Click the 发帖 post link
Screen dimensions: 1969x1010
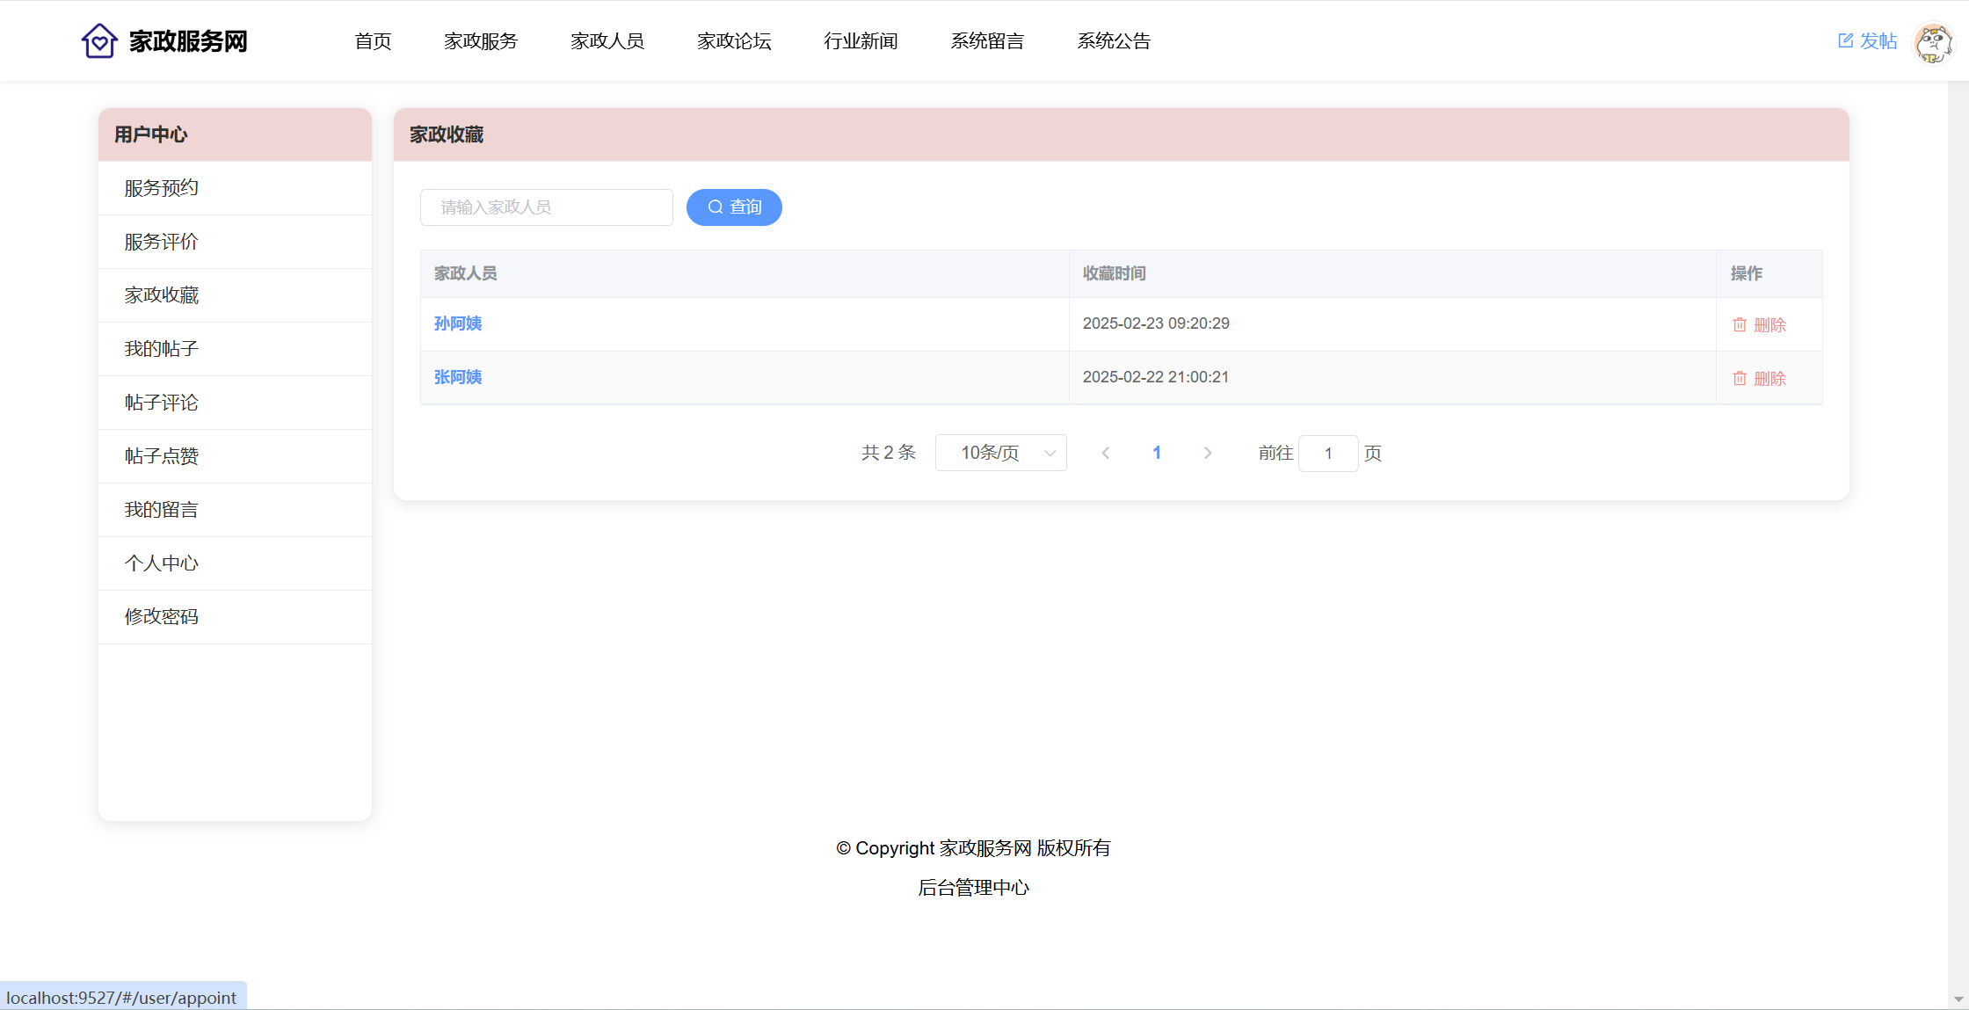pos(1868,41)
